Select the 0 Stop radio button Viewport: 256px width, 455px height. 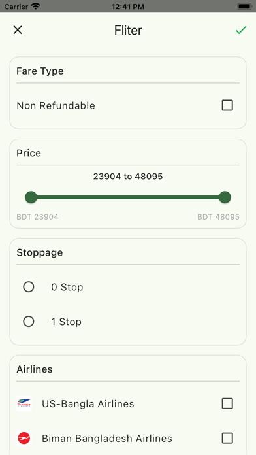29,287
